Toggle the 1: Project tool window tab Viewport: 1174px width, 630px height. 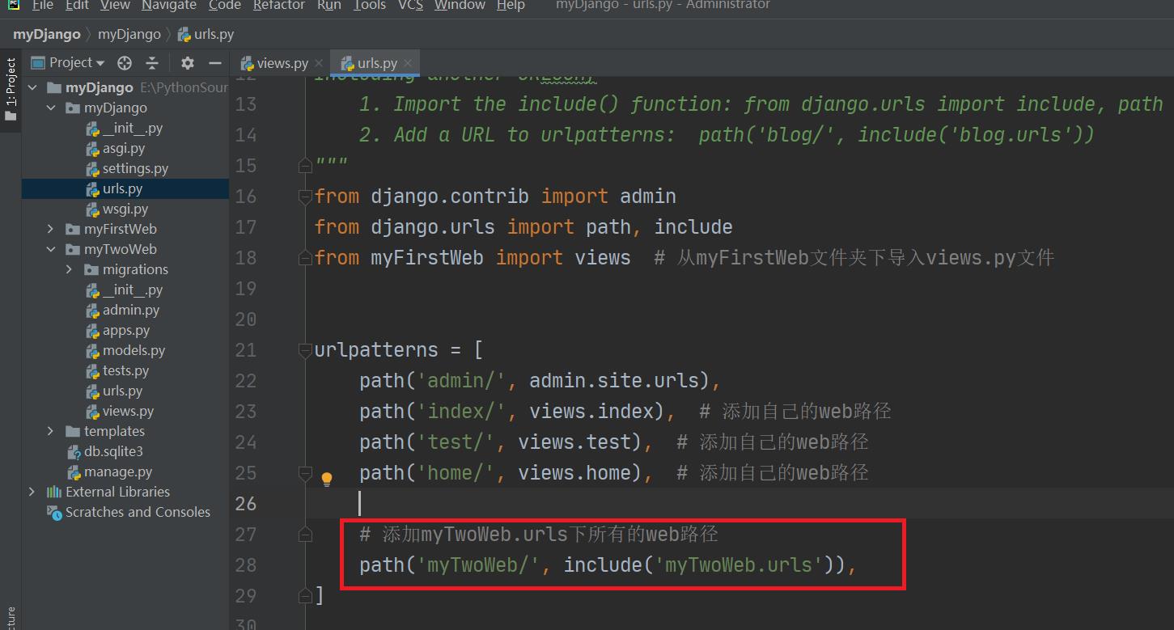11,89
